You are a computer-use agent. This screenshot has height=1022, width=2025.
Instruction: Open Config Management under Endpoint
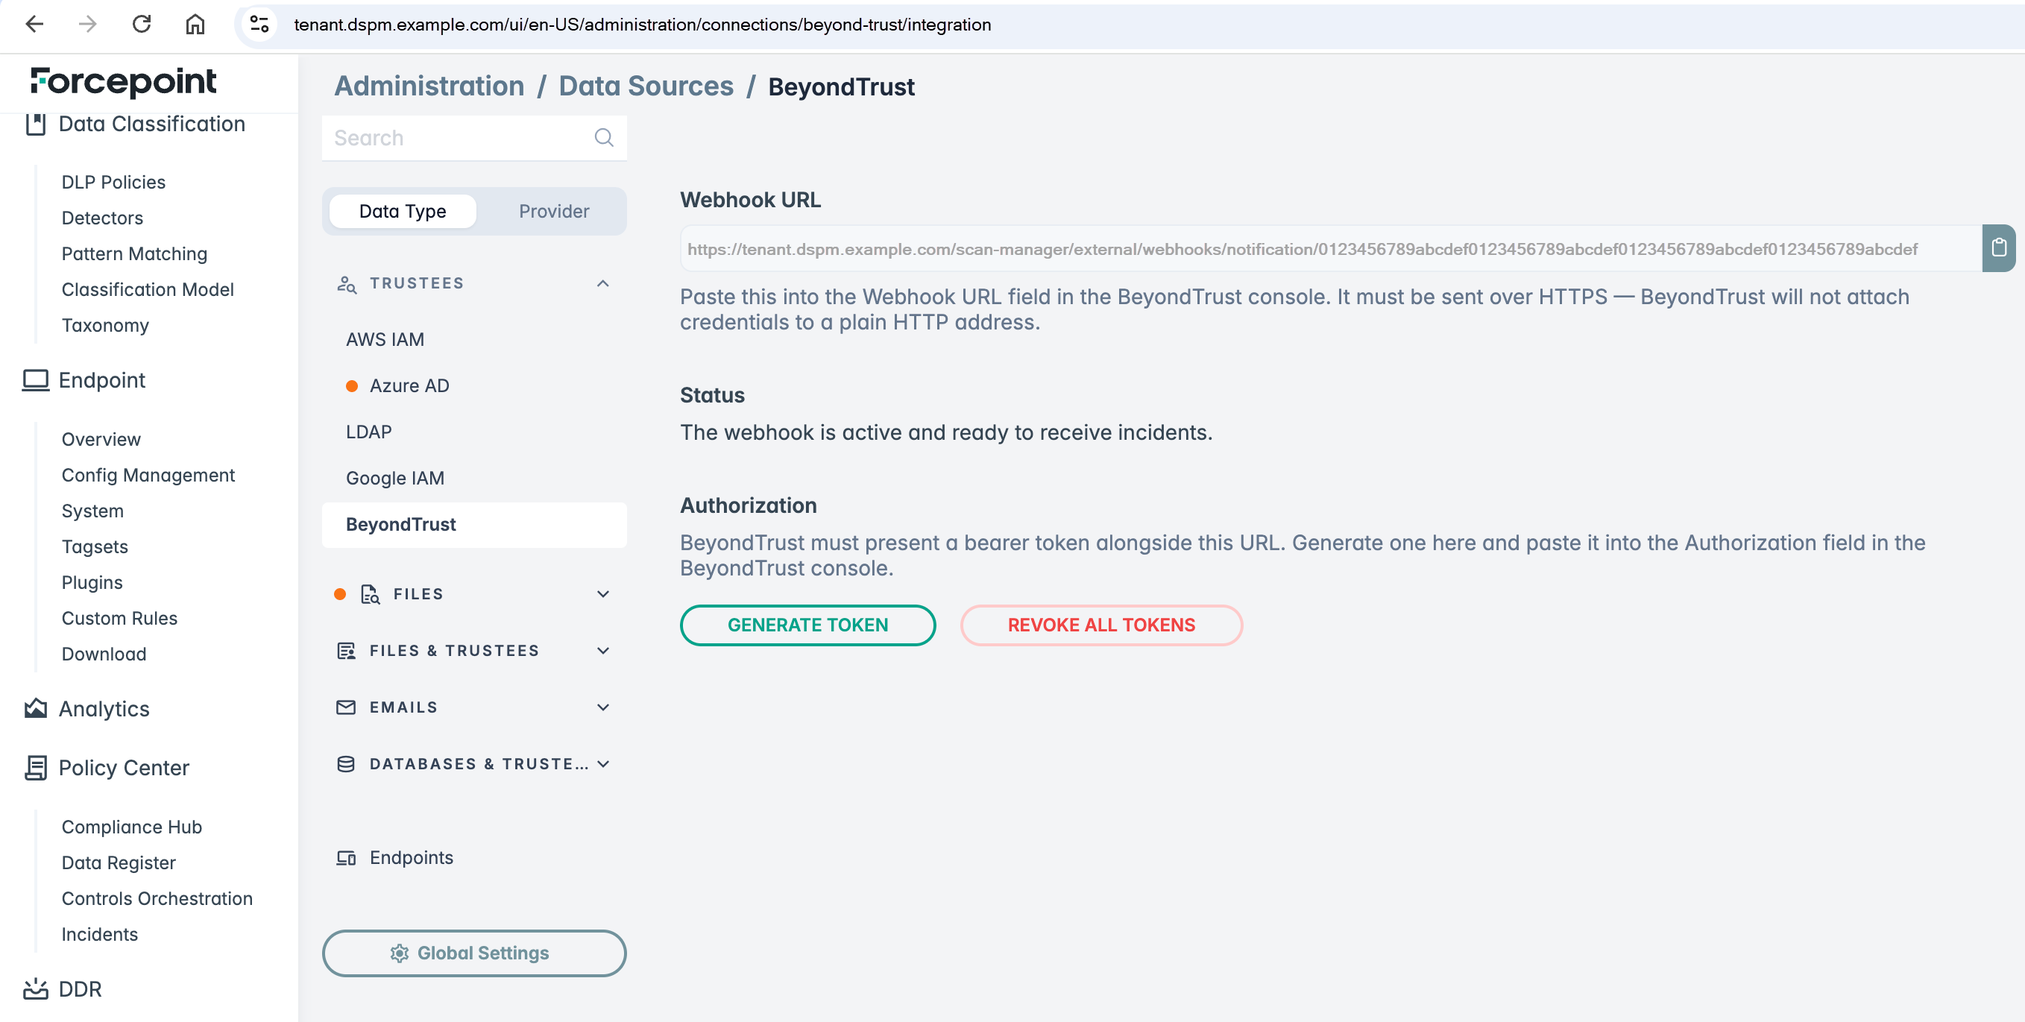pos(148,476)
